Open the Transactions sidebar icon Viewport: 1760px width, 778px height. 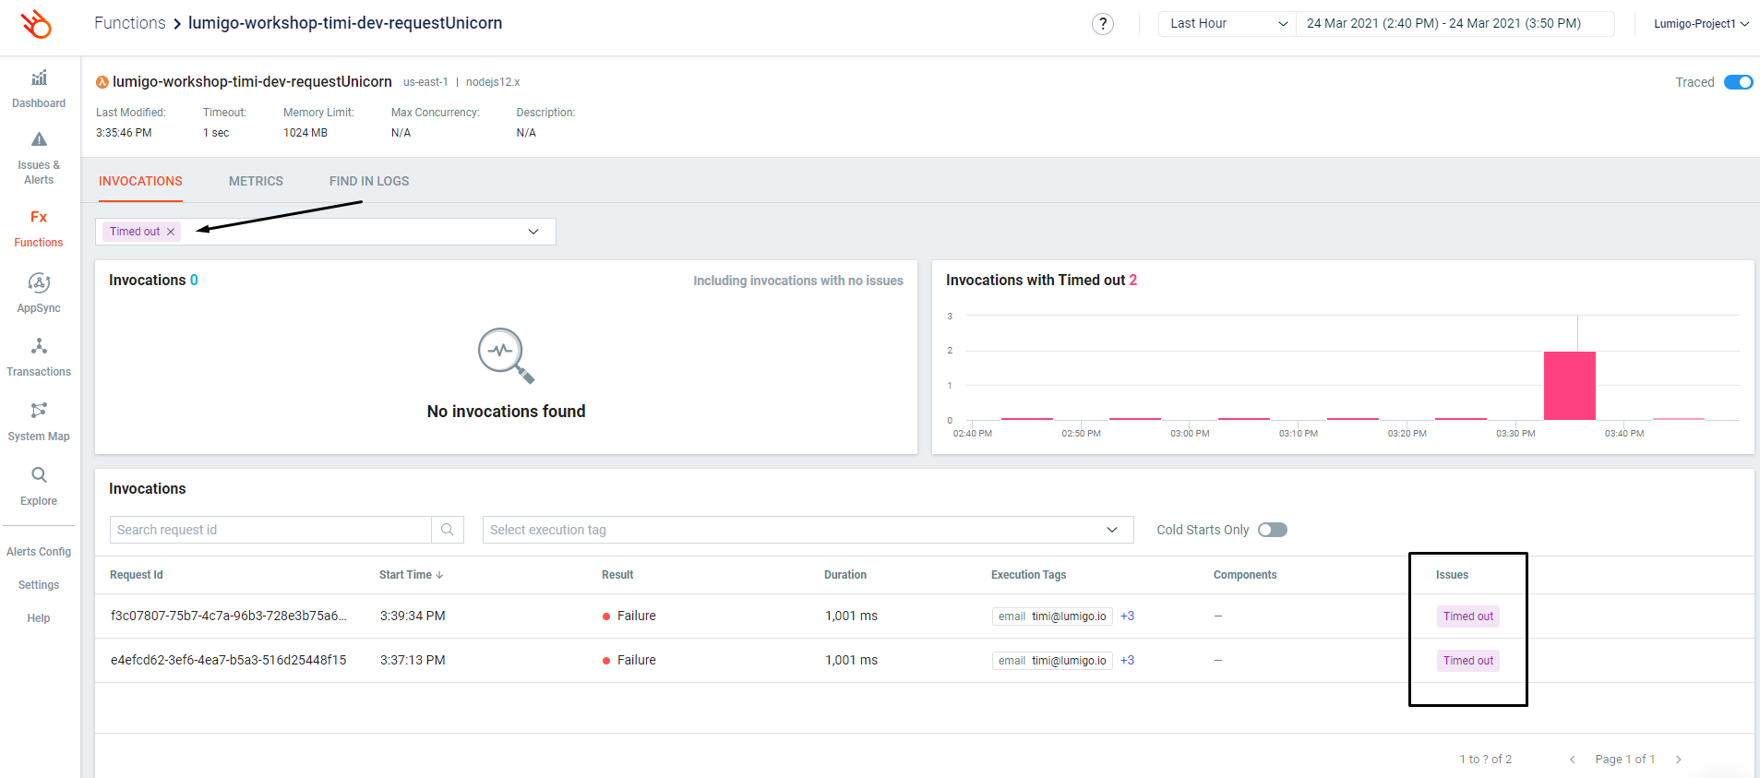pyautogui.click(x=39, y=346)
